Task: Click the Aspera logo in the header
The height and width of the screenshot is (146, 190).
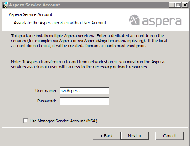Action: coord(155,21)
